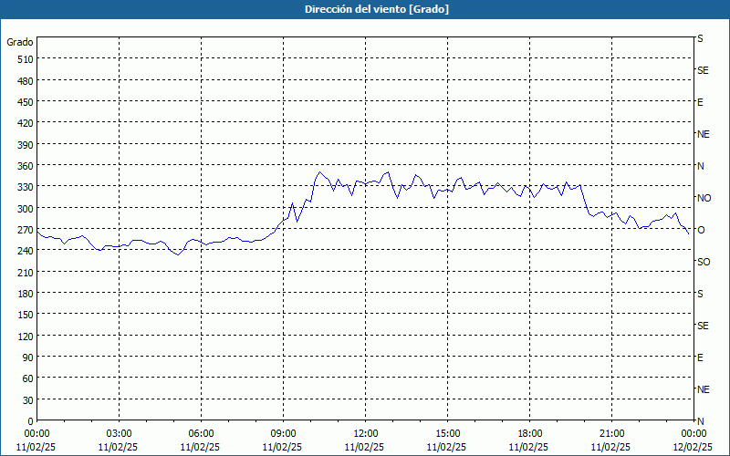Screen dimensions: 730x456
Task: Click the 390 y-axis value
Action: (26, 145)
